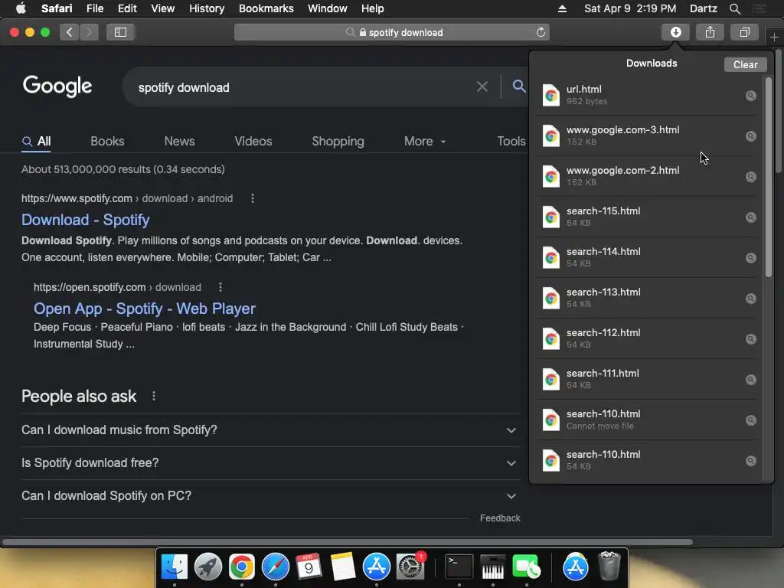Open options dots beside spotify.com download result
Screen dimensions: 784x588
[x=253, y=198]
